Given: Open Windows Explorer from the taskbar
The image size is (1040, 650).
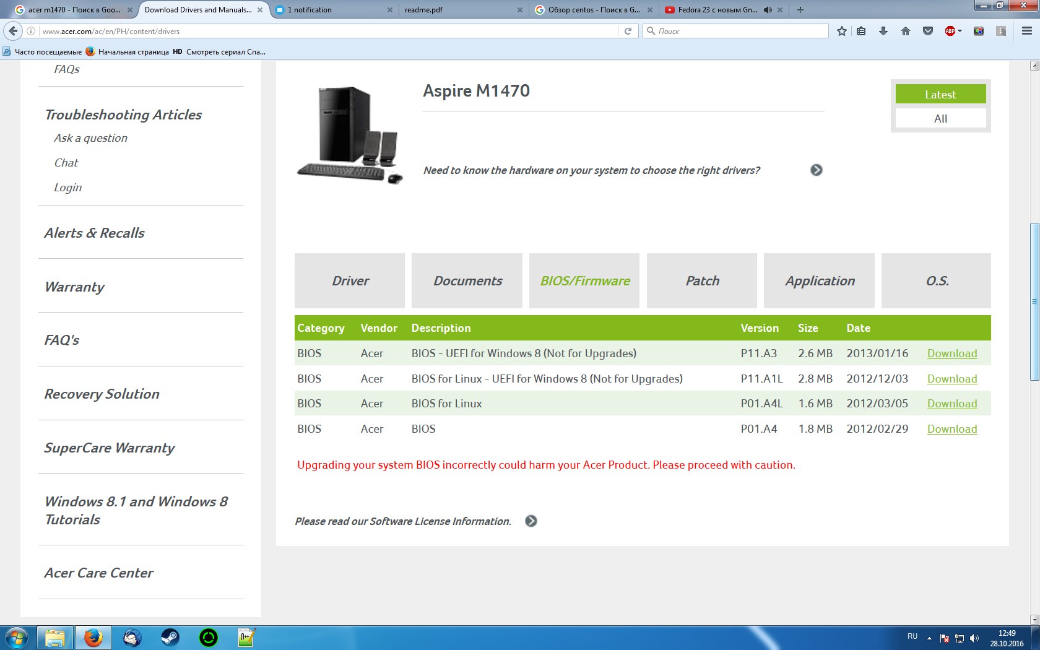Looking at the screenshot, I should coord(54,638).
